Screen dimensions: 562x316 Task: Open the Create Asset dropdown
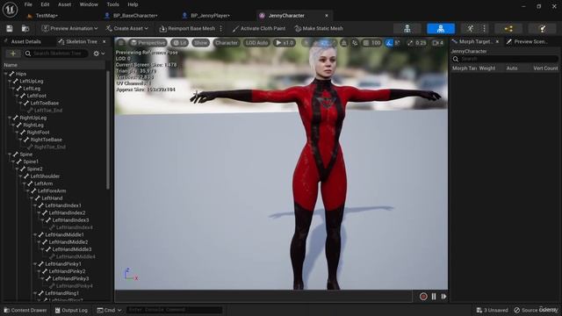(127, 29)
